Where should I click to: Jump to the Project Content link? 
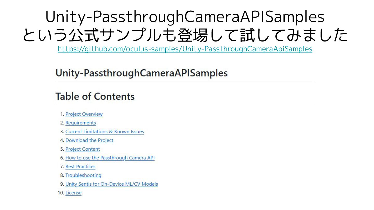(82, 149)
